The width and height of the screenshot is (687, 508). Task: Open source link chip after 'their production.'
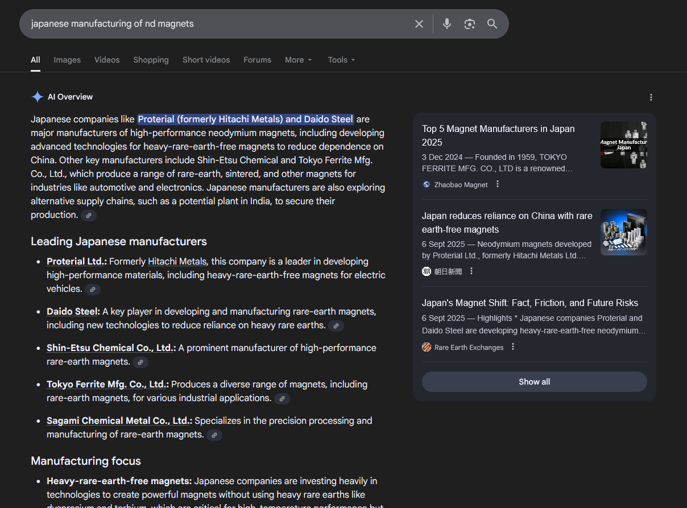[89, 216]
